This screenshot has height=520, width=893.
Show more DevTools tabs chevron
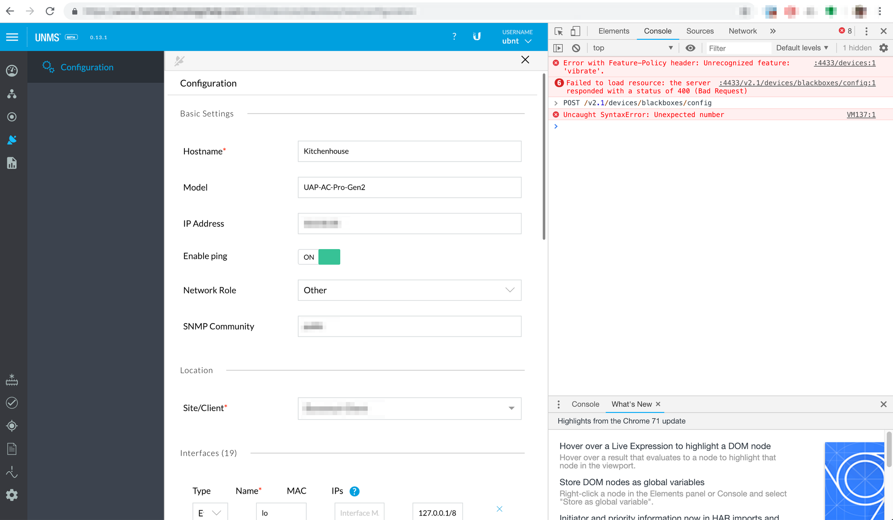point(773,31)
